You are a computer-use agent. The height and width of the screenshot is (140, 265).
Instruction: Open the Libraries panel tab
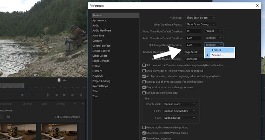(27, 104)
